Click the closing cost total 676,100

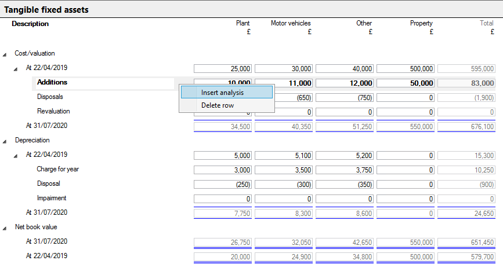tap(466, 127)
